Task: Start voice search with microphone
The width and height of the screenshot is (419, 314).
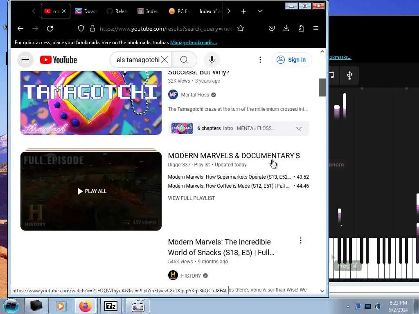Action: (212, 60)
